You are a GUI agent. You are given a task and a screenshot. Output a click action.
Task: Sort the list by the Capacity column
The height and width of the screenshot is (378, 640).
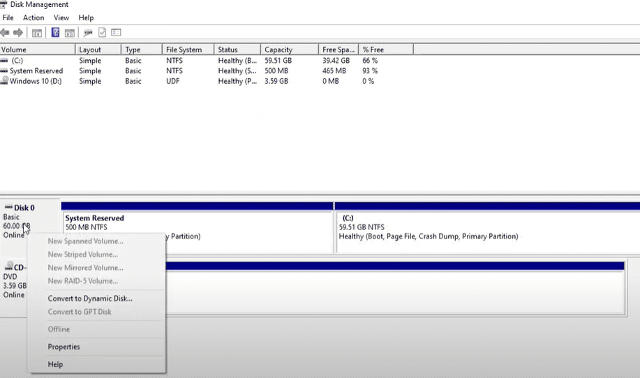[x=278, y=50]
